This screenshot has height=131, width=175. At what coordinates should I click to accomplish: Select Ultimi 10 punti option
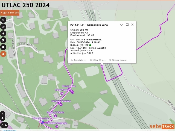[98, 60]
